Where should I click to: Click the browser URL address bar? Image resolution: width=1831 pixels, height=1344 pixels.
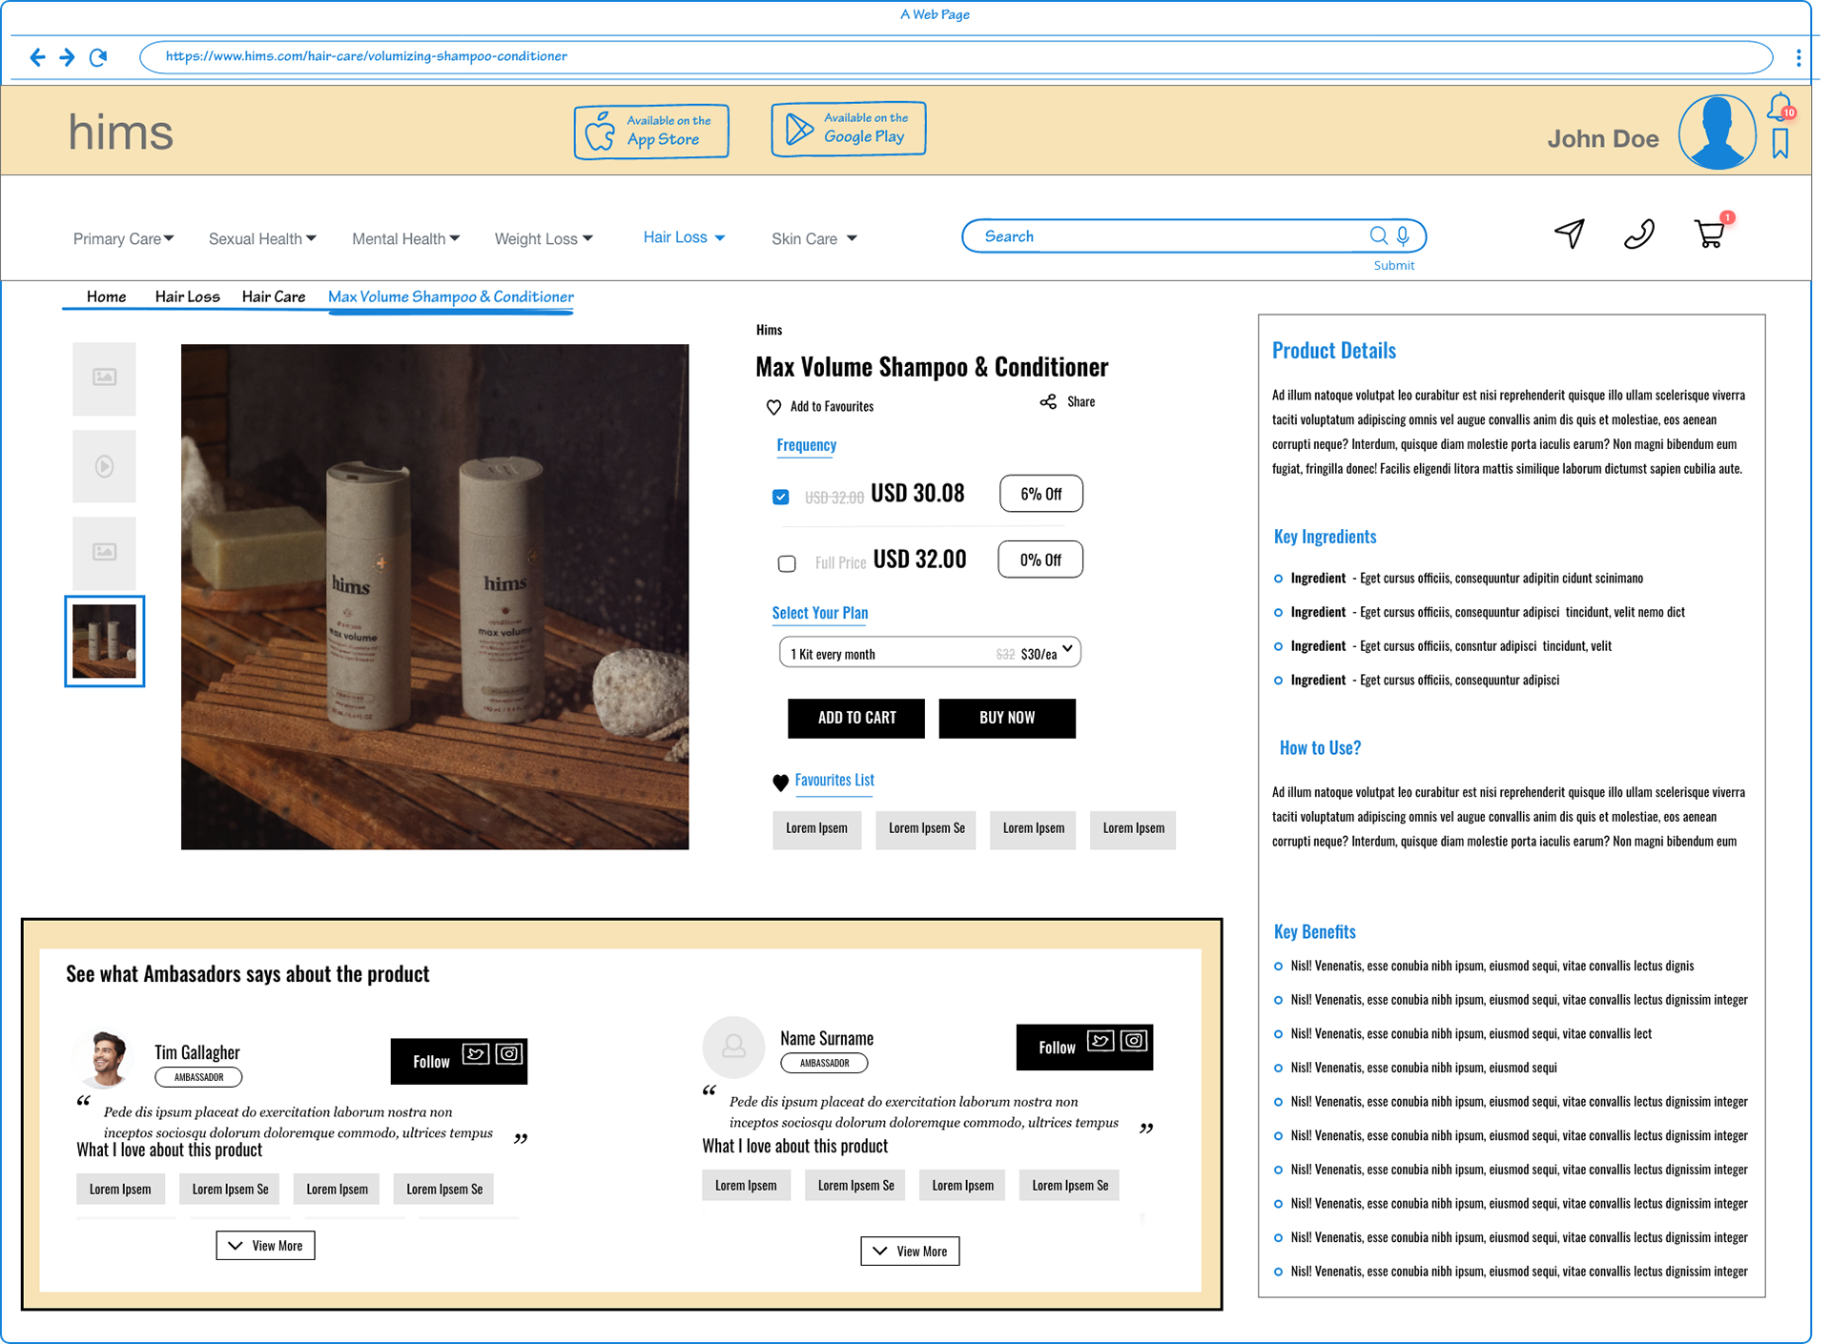tap(956, 57)
